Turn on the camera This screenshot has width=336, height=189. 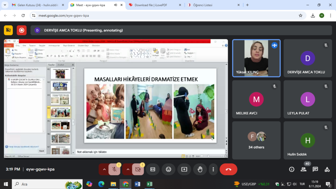(138, 169)
